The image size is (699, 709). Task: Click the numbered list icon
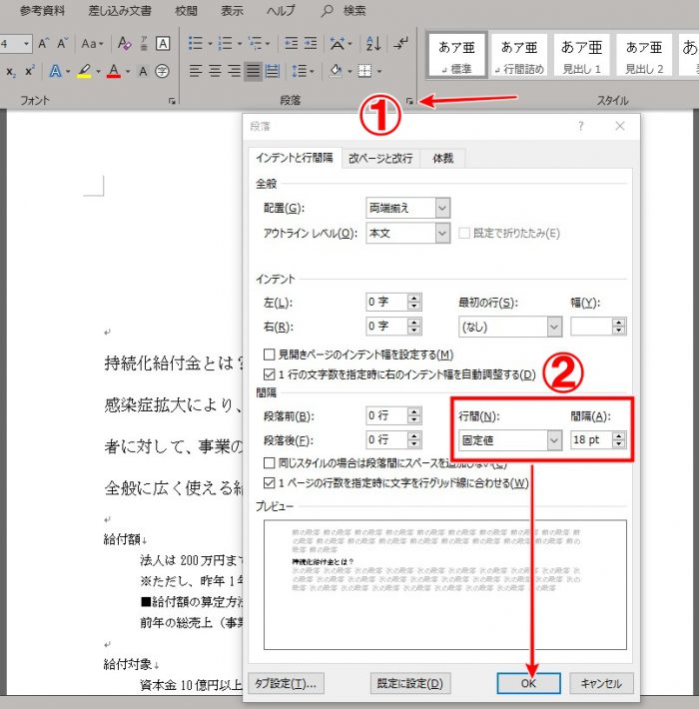point(225,43)
